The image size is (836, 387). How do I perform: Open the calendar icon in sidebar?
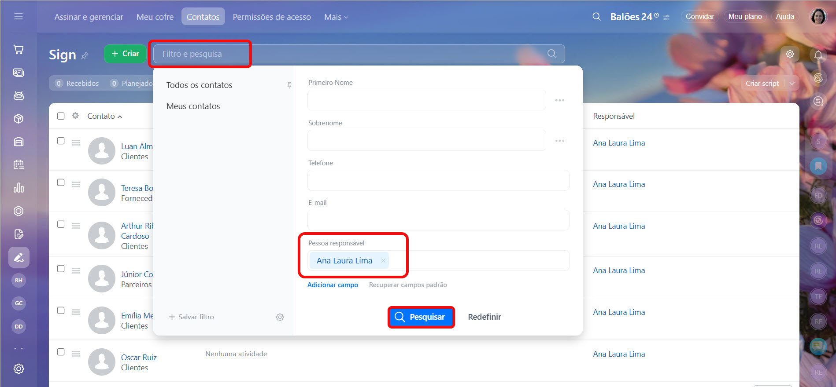click(x=18, y=165)
